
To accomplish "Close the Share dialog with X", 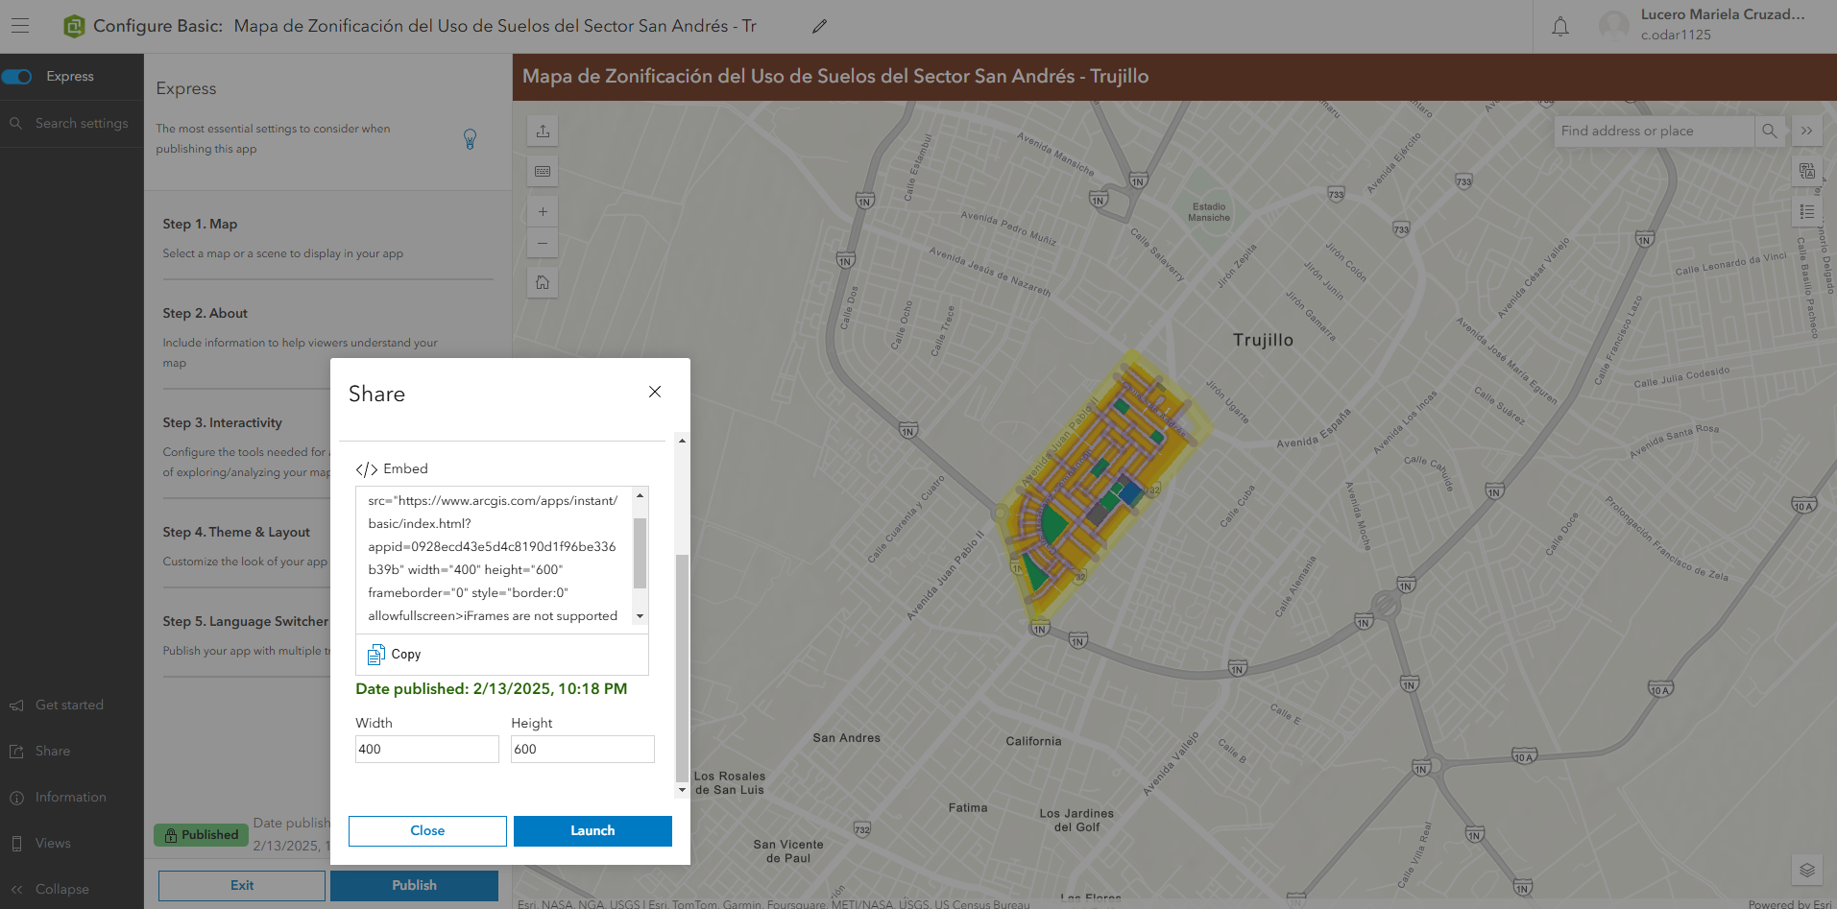I will pos(655,392).
